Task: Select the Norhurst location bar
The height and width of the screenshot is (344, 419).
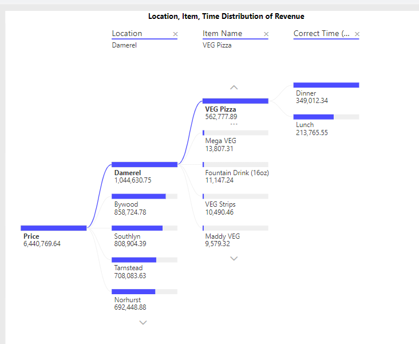Action: click(145, 291)
